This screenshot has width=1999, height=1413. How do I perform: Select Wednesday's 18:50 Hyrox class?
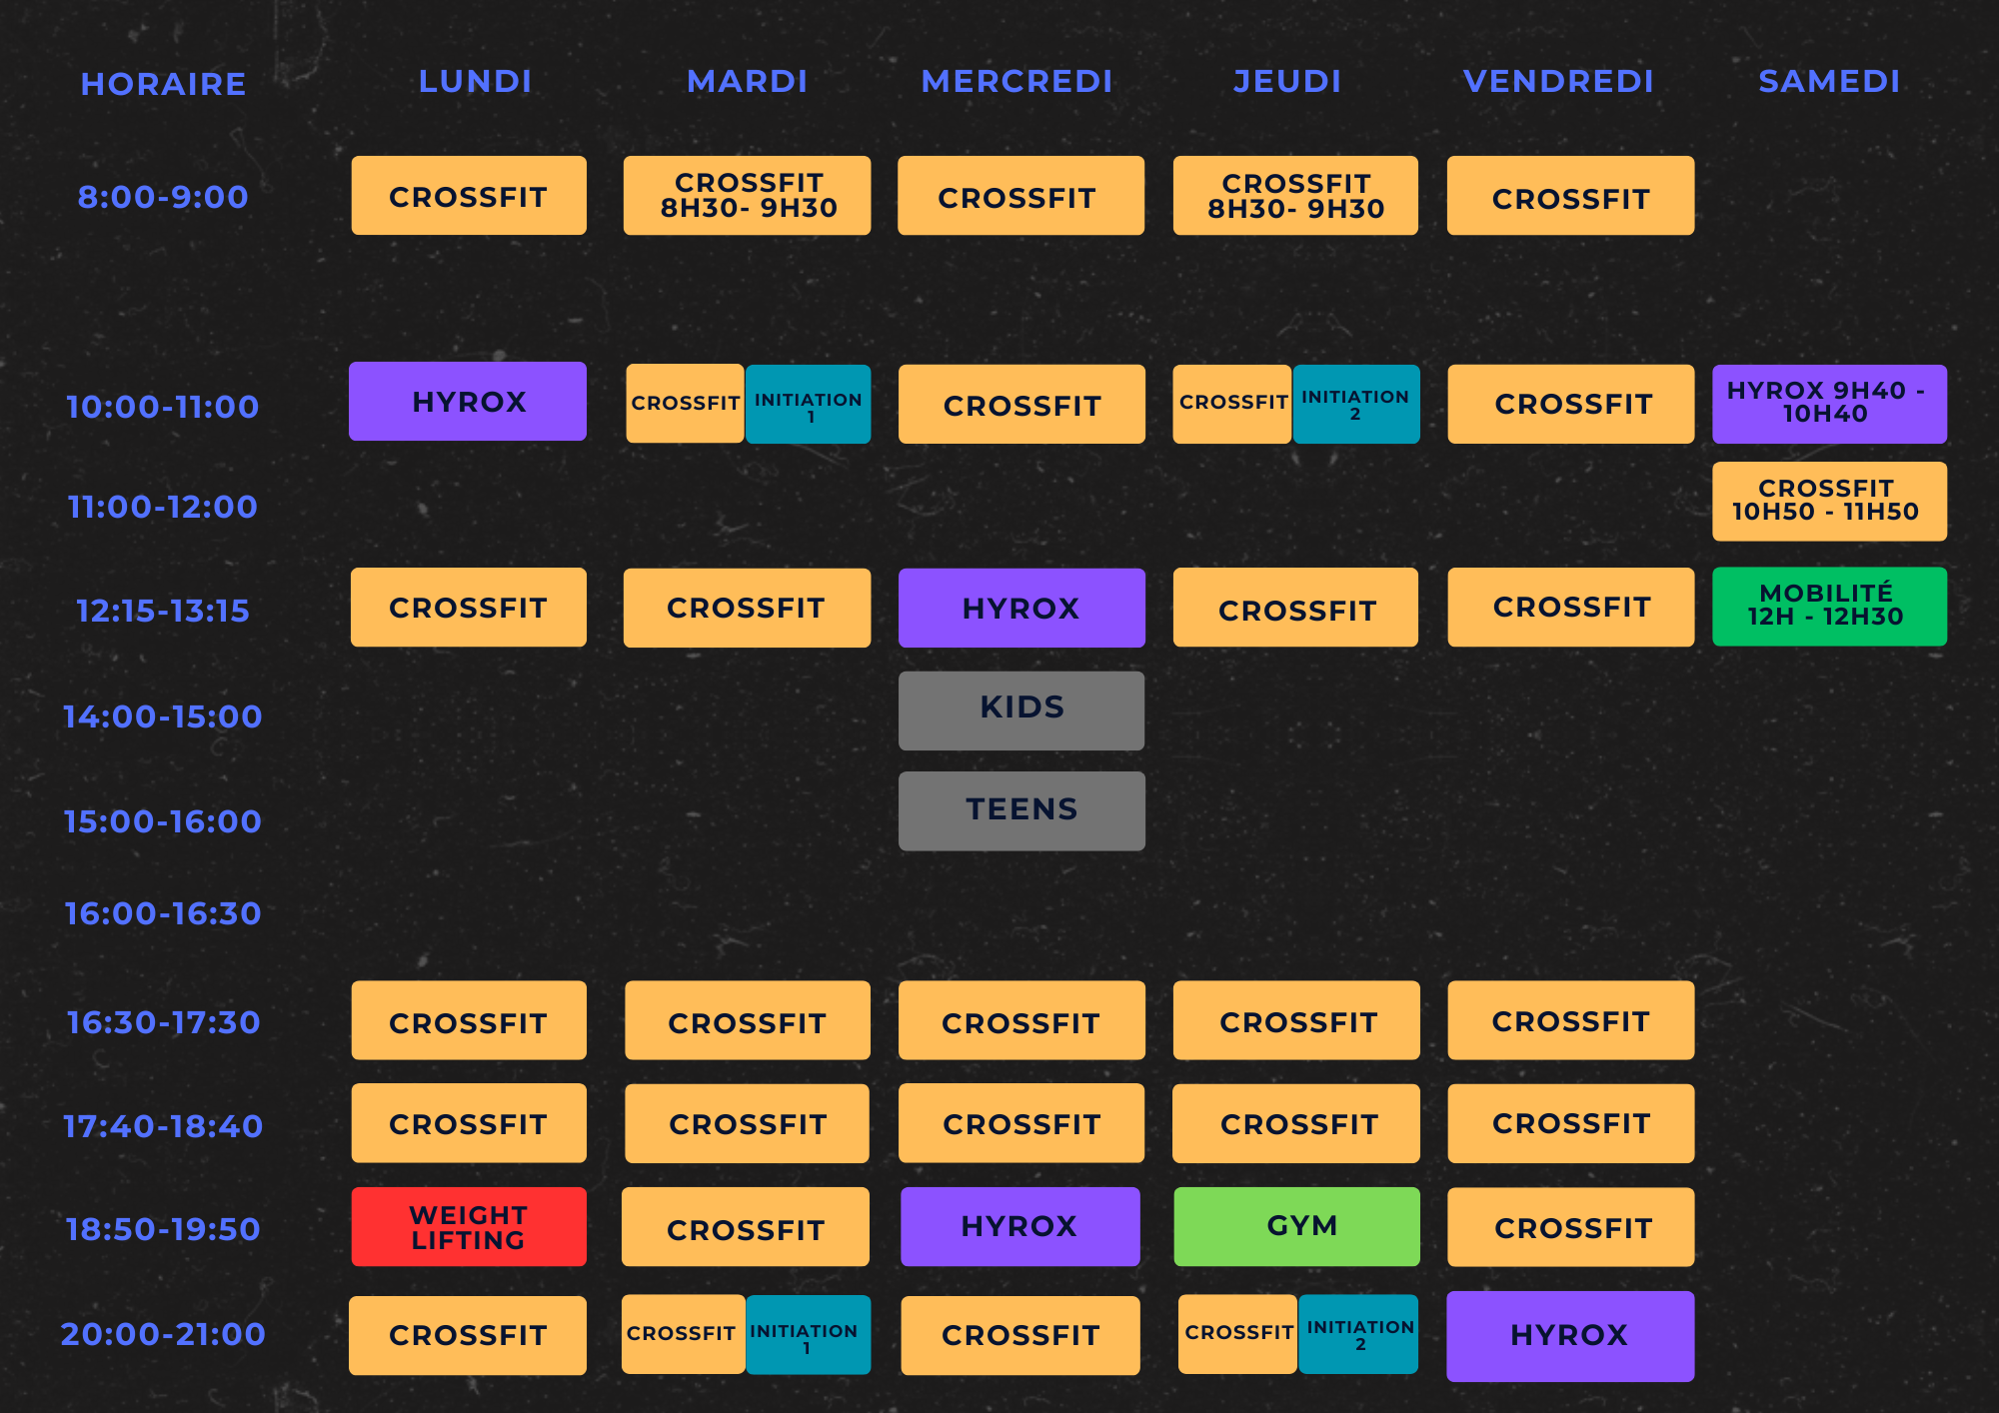pyautogui.click(x=1019, y=1226)
